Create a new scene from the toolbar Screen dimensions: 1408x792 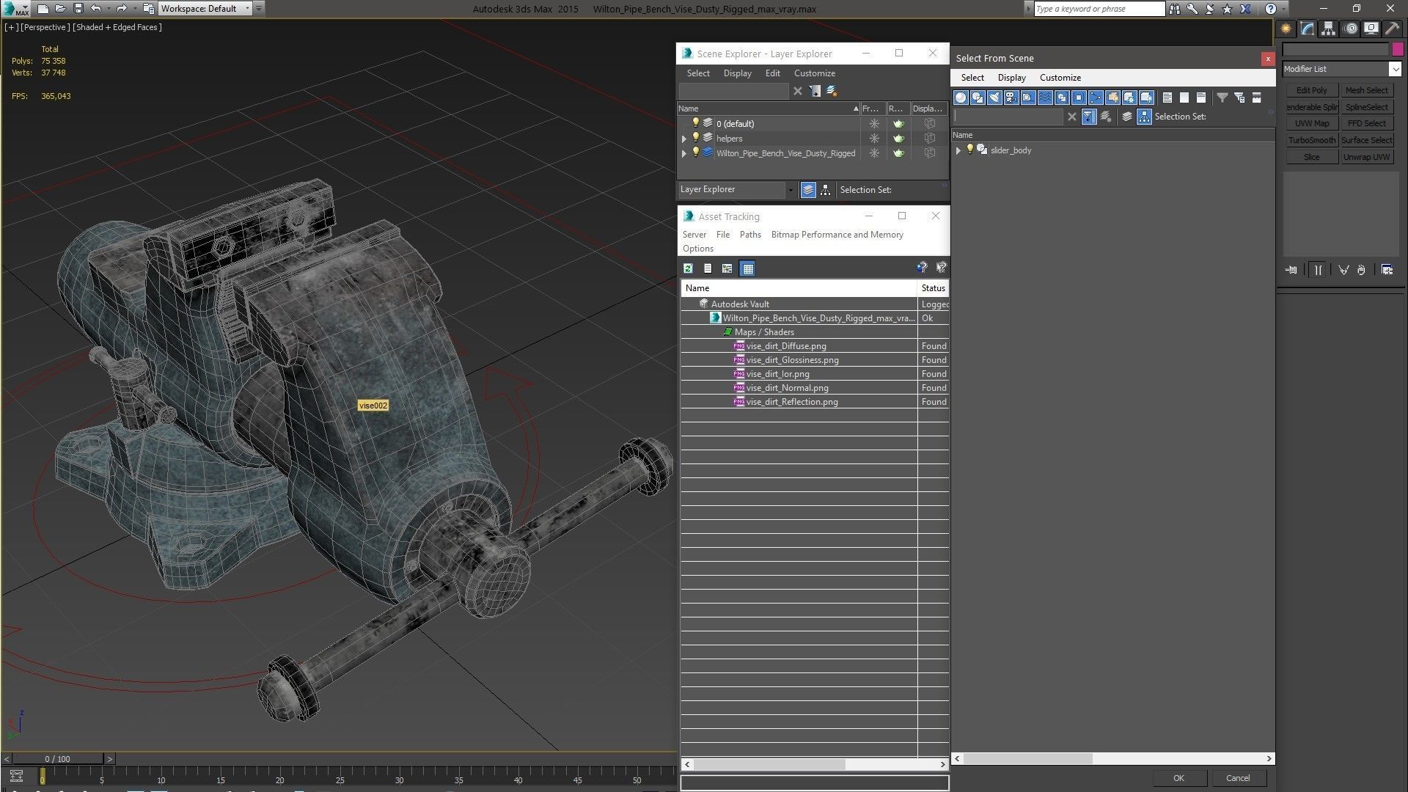43,9
